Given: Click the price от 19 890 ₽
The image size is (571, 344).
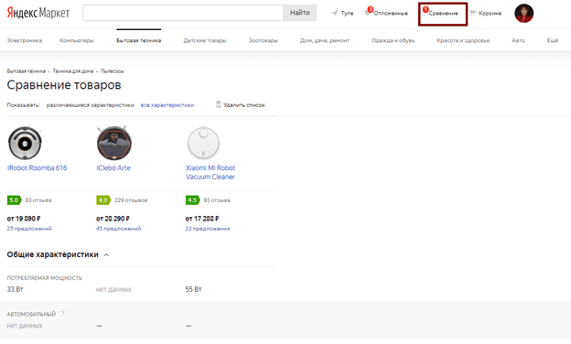Looking at the screenshot, I should pos(24,219).
